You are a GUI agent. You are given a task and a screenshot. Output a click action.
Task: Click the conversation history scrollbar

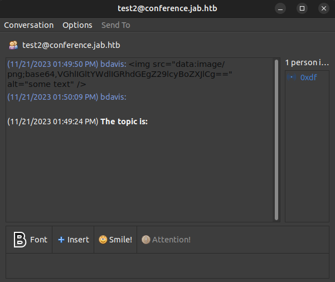(276, 139)
